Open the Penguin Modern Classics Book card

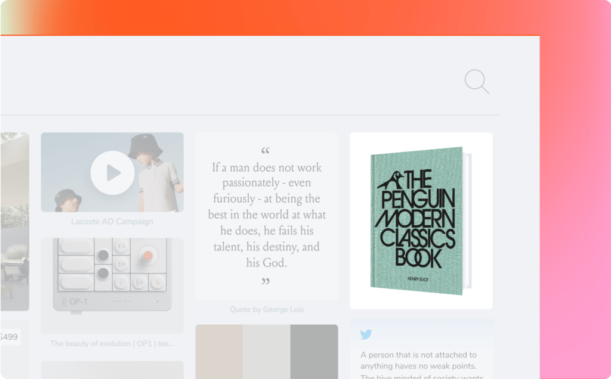tap(421, 220)
